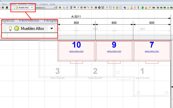
Task: Click the 900x720x580 dimension label
Action: click(x=142, y=78)
